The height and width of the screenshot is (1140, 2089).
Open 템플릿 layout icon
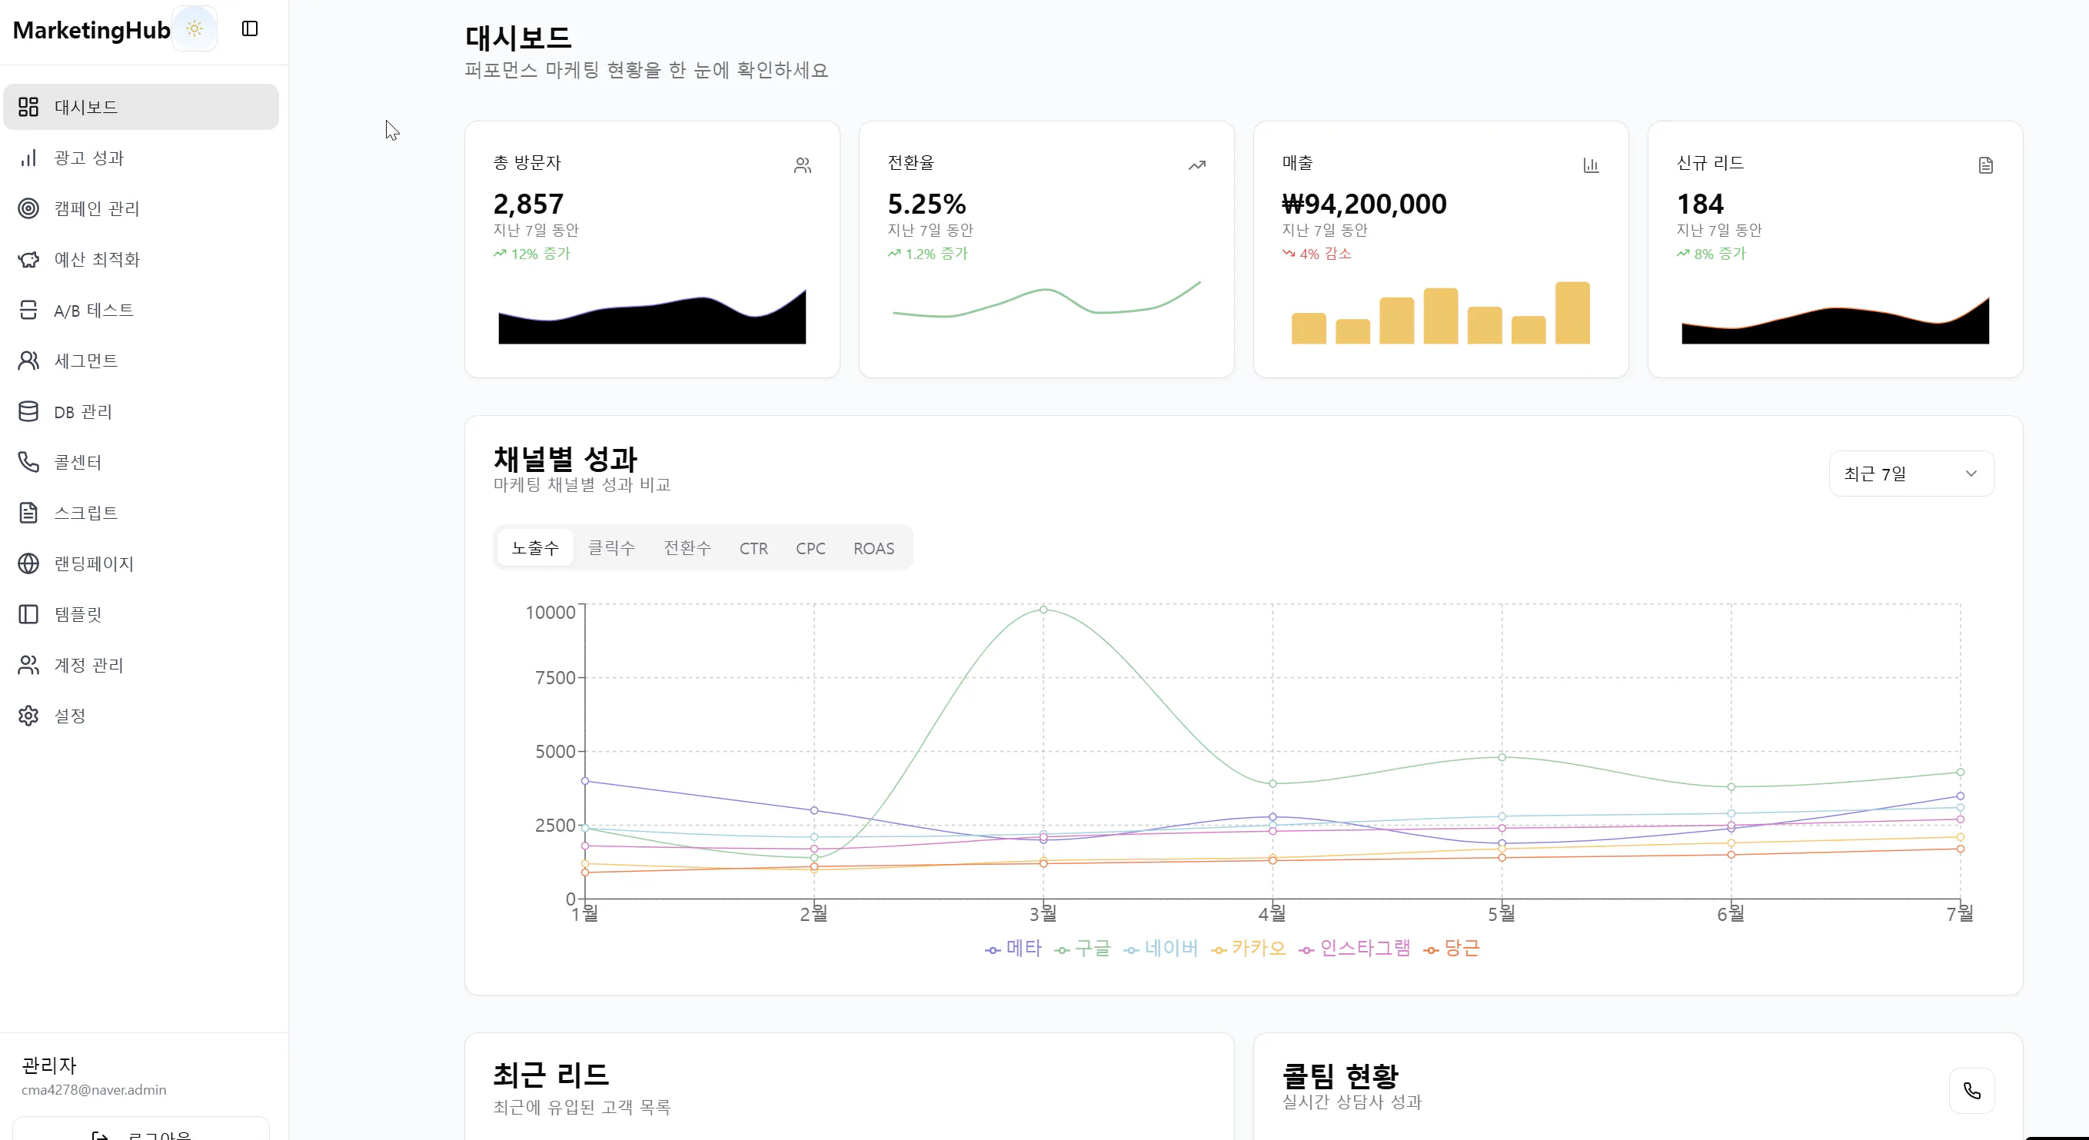[x=28, y=615]
